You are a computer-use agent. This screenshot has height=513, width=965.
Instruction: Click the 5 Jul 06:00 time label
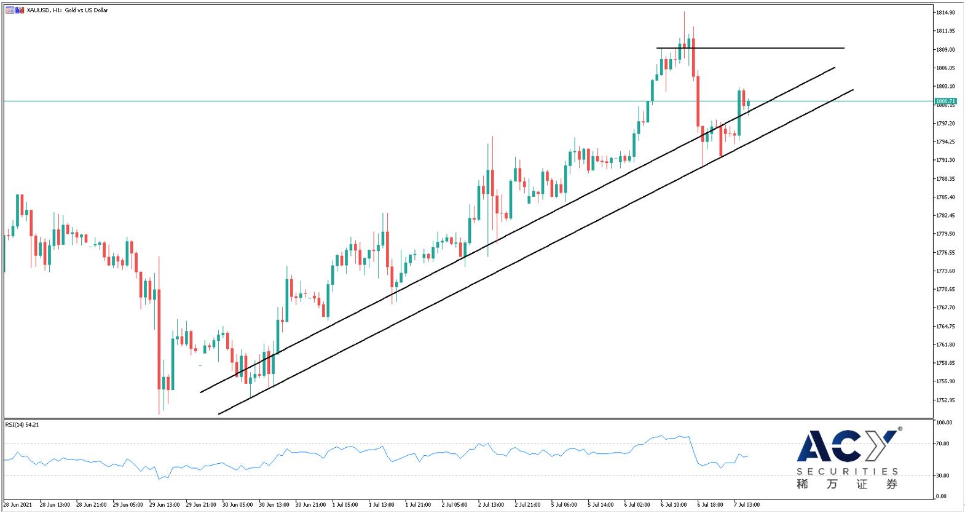point(564,505)
